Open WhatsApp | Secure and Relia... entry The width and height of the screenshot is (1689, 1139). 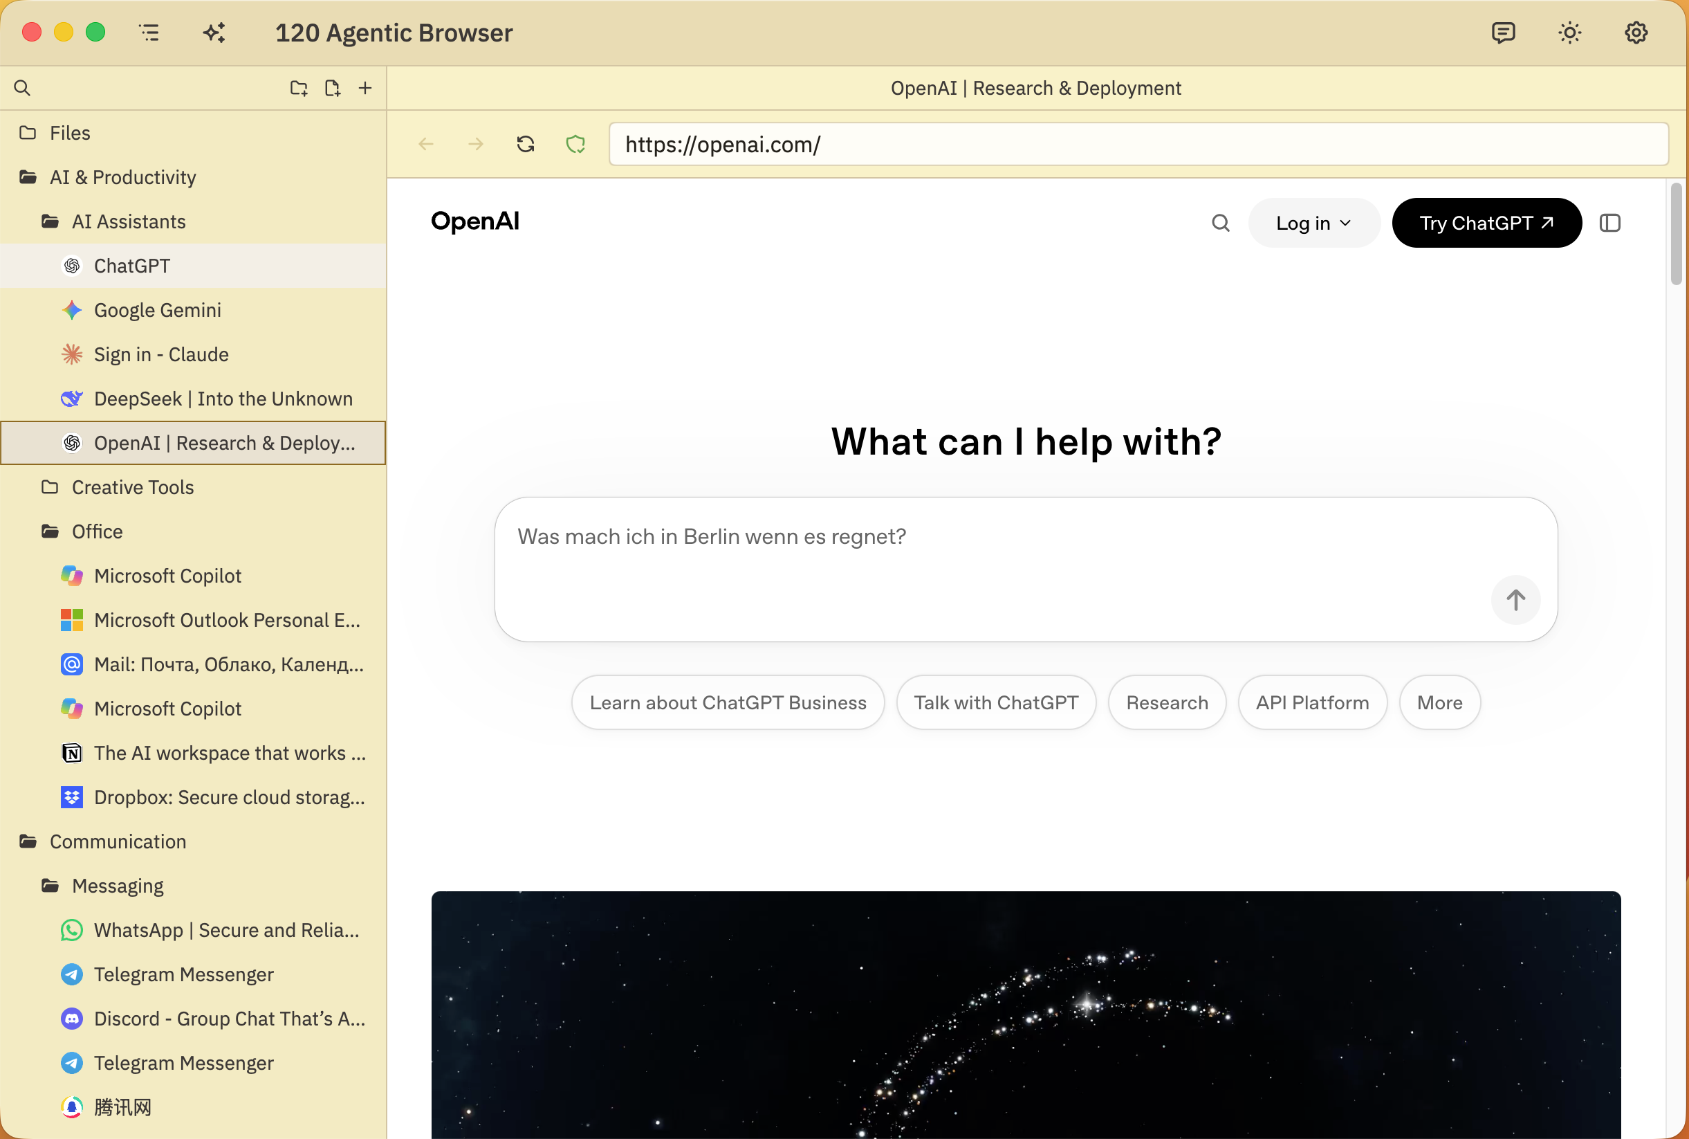click(193, 930)
